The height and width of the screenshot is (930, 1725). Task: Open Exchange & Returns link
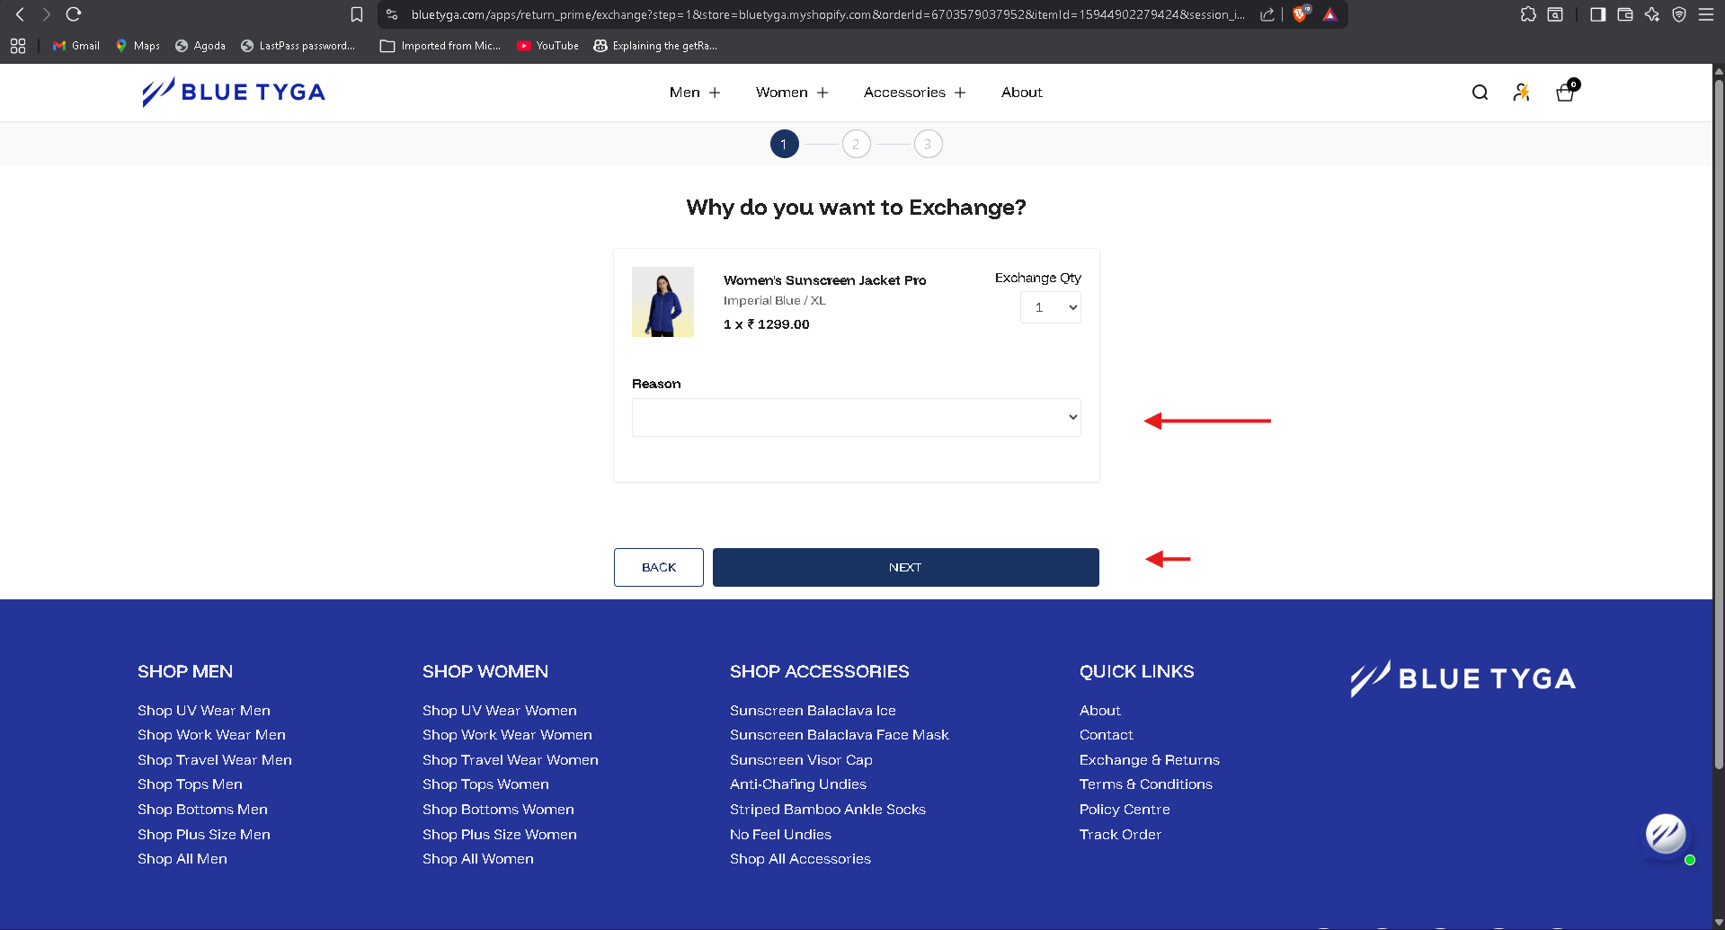pos(1150,760)
